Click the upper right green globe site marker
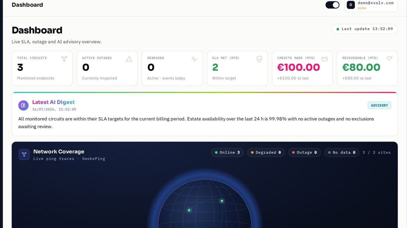This screenshot has height=228, width=407. [x=222, y=201]
